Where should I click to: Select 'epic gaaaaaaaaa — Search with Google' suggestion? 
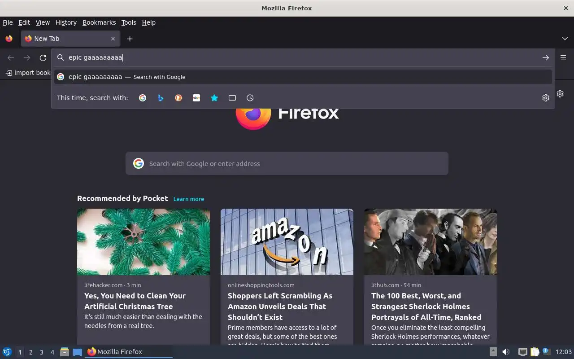[303, 77]
